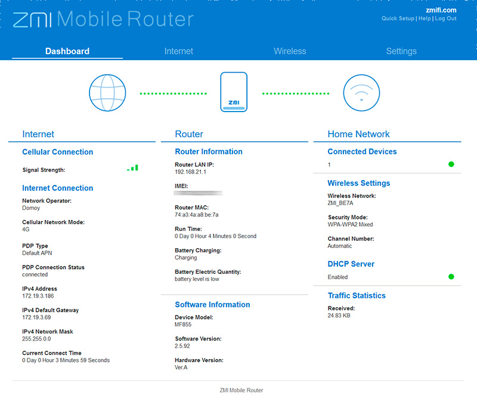Click the Traffic Statistics heading
The width and height of the screenshot is (477, 402).
tap(357, 295)
